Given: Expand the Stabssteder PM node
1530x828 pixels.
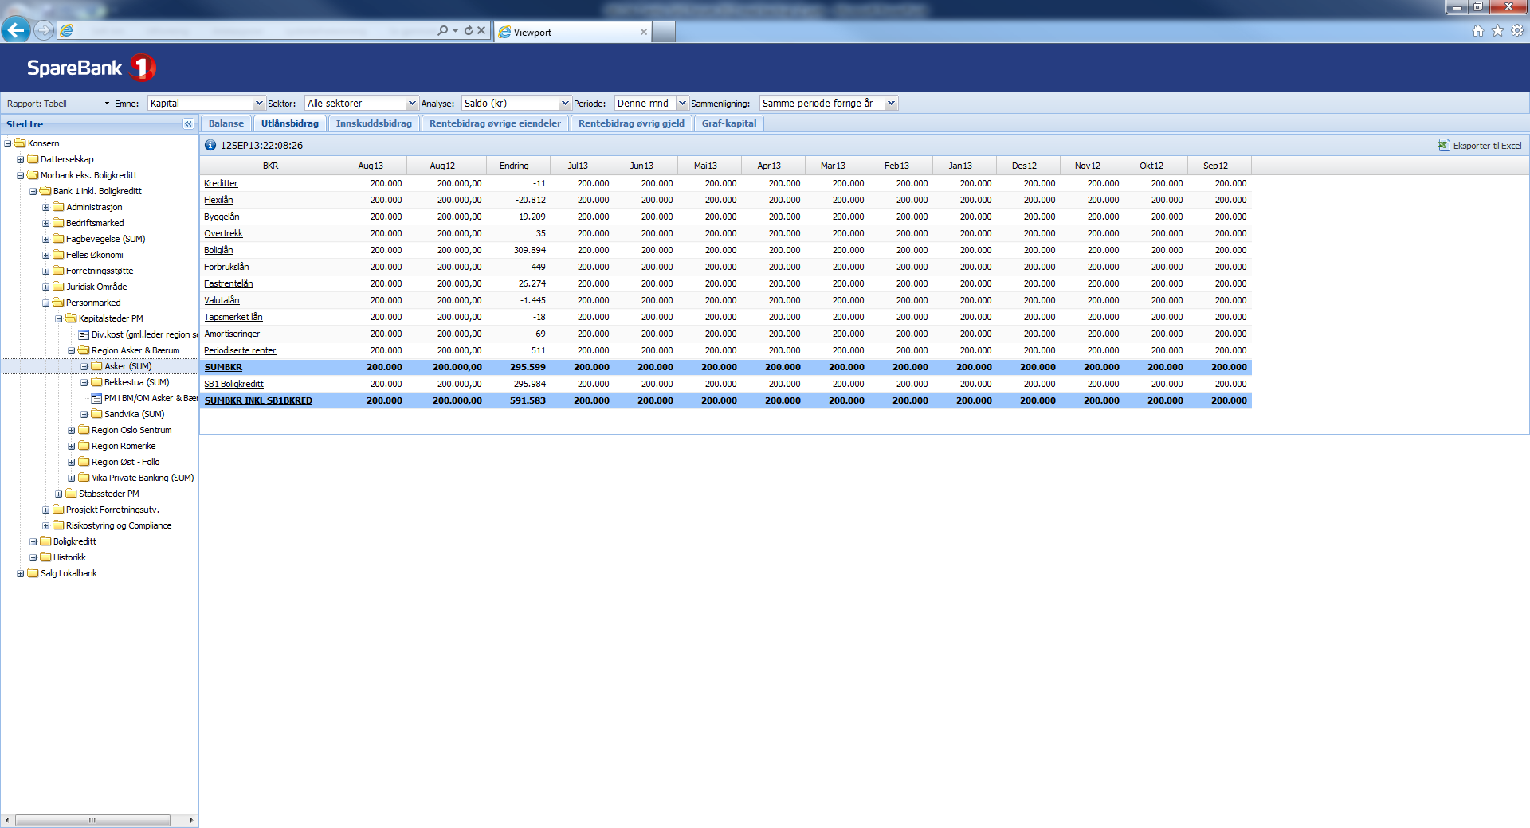Looking at the screenshot, I should click(x=59, y=494).
